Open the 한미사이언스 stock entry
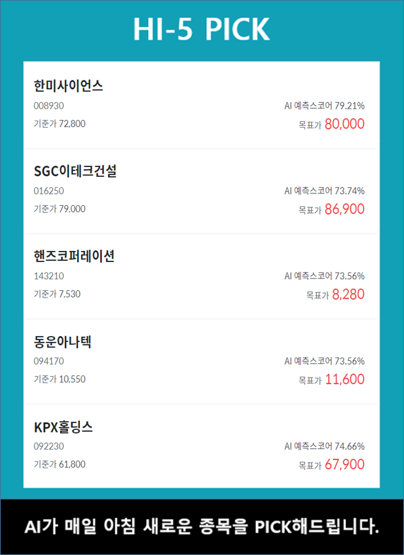 68,86
